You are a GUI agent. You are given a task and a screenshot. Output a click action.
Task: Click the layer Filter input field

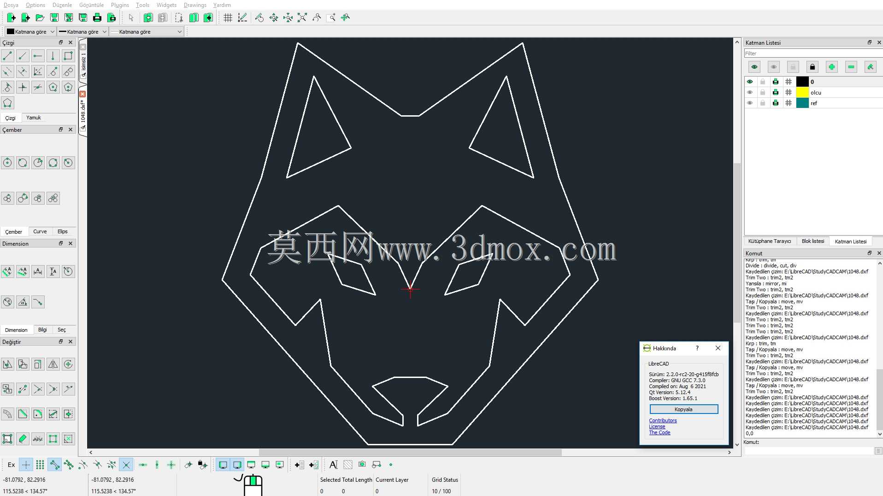click(813, 53)
